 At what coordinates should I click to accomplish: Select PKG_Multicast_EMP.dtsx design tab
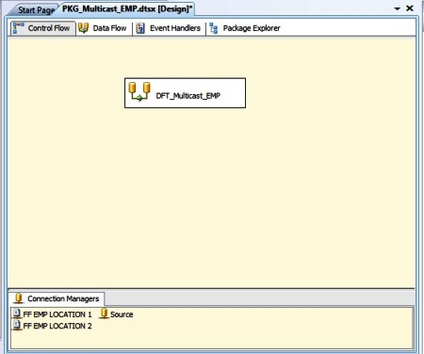[127, 9]
